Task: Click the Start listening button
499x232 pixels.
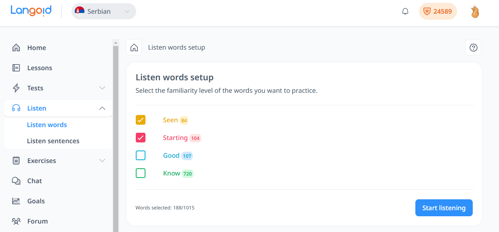Action: click(444, 208)
